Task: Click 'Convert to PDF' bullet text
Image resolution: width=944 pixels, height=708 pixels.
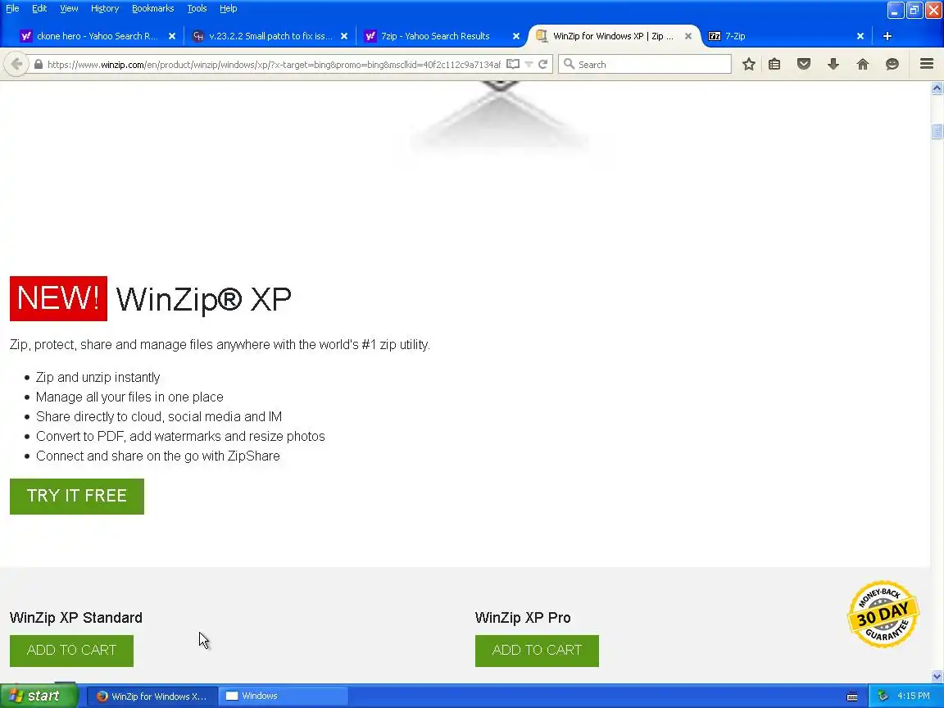Action: pyautogui.click(x=180, y=437)
